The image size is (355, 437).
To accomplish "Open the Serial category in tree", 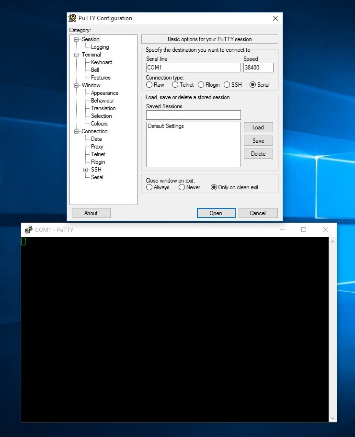I will pos(97,177).
